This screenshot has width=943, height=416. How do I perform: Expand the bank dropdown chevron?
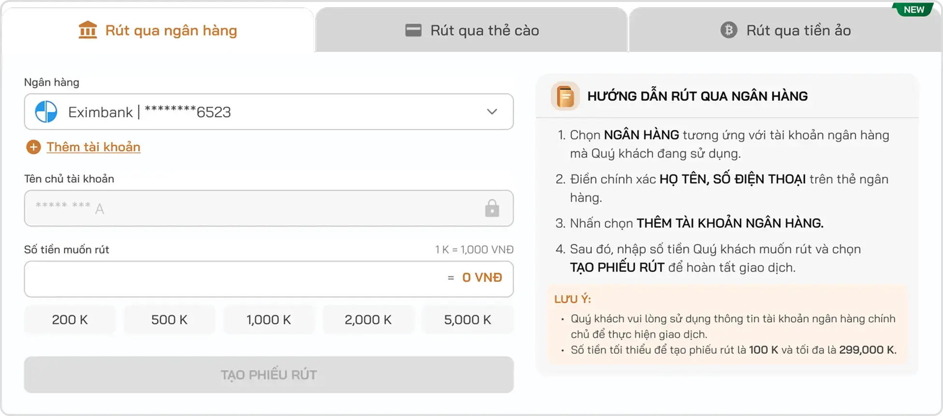coord(492,112)
